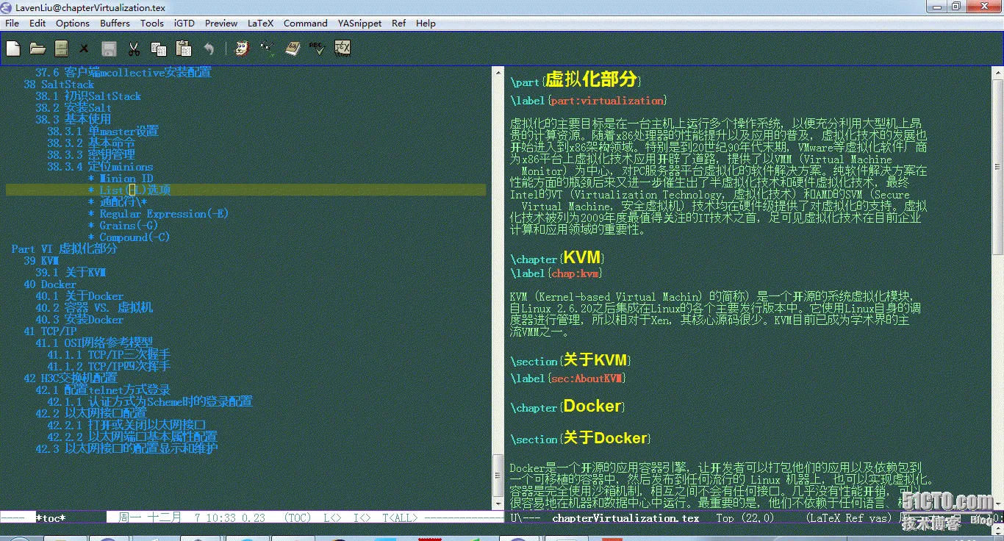The width and height of the screenshot is (1004, 541).
Task: Select TOC entry 38.2 安装Salt
Action: (x=73, y=108)
